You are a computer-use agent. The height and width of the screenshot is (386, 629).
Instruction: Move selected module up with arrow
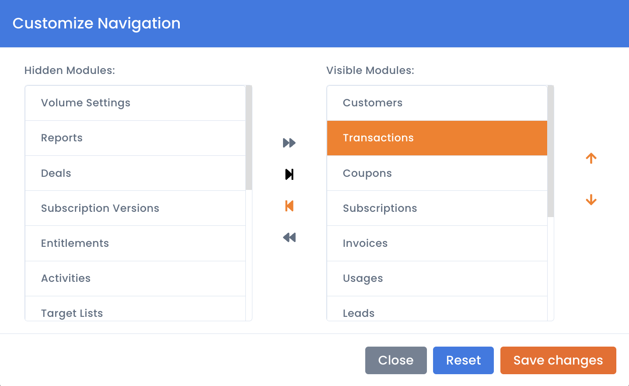[591, 158]
